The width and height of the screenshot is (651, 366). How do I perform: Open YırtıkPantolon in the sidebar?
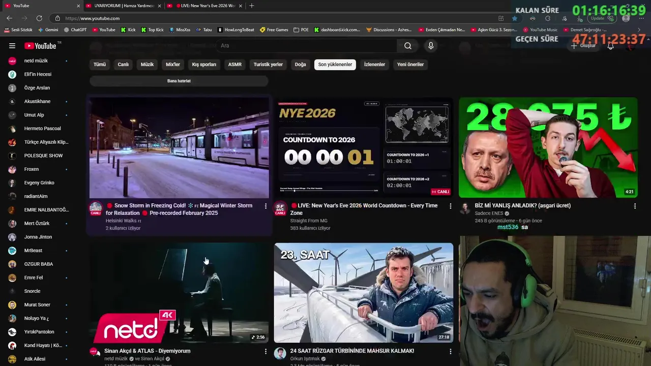pos(39,332)
